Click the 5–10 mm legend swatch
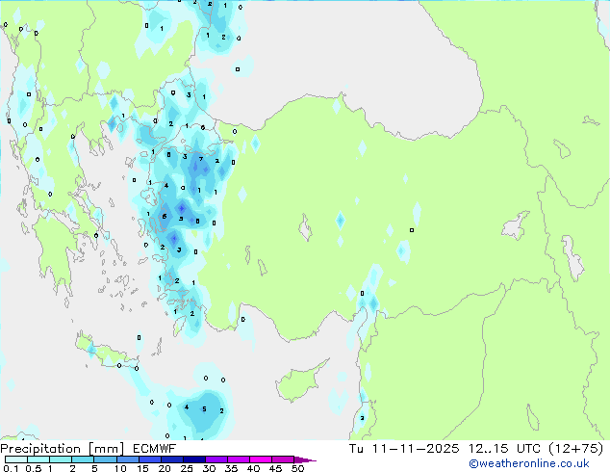 click(x=106, y=459)
